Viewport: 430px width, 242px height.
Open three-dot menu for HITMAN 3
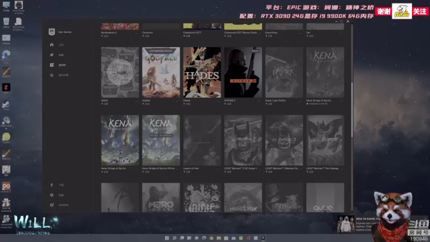click(260, 101)
